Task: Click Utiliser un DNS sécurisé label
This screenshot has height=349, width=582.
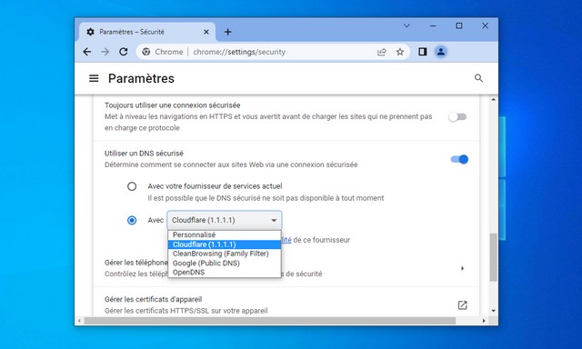Action: tap(144, 154)
